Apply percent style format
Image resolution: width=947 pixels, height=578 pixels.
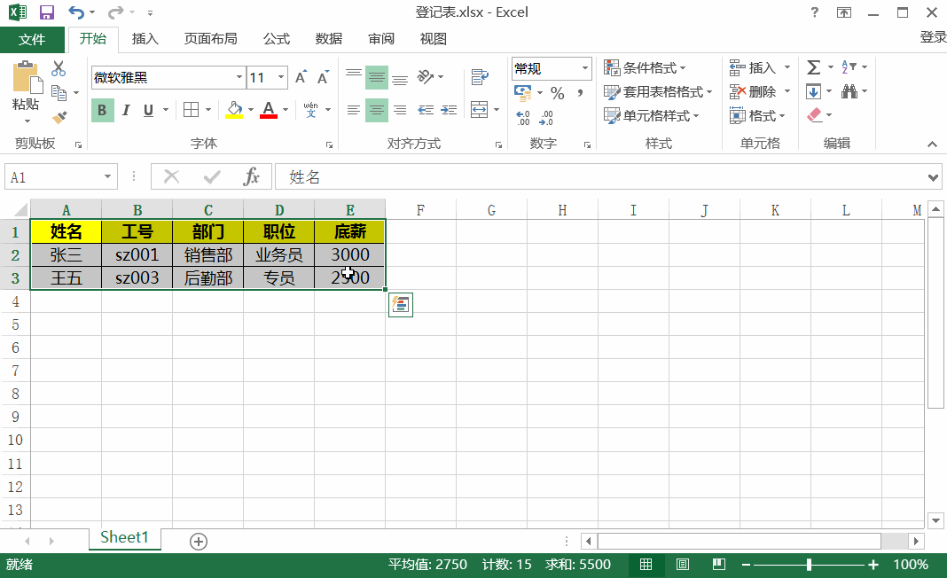point(558,93)
